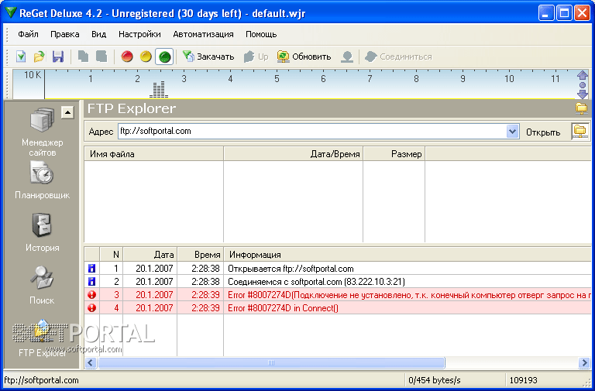
Task: Open the Файл menu
Action: (x=28, y=34)
